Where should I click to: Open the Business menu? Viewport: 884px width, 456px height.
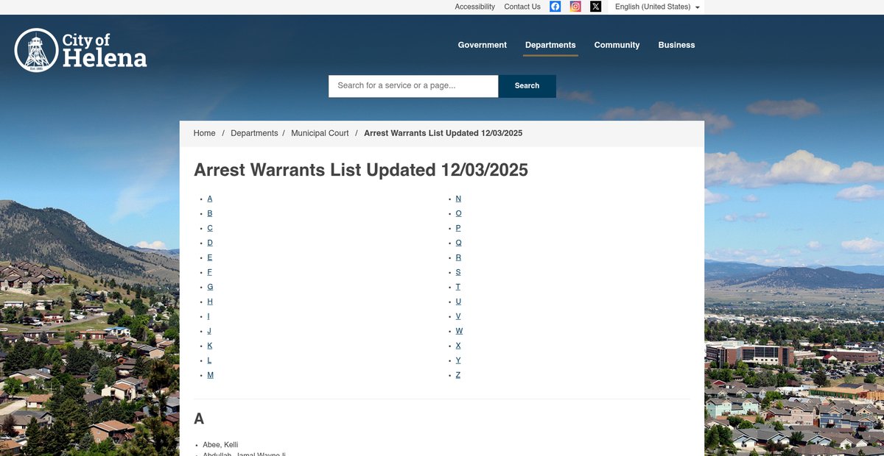[676, 45]
